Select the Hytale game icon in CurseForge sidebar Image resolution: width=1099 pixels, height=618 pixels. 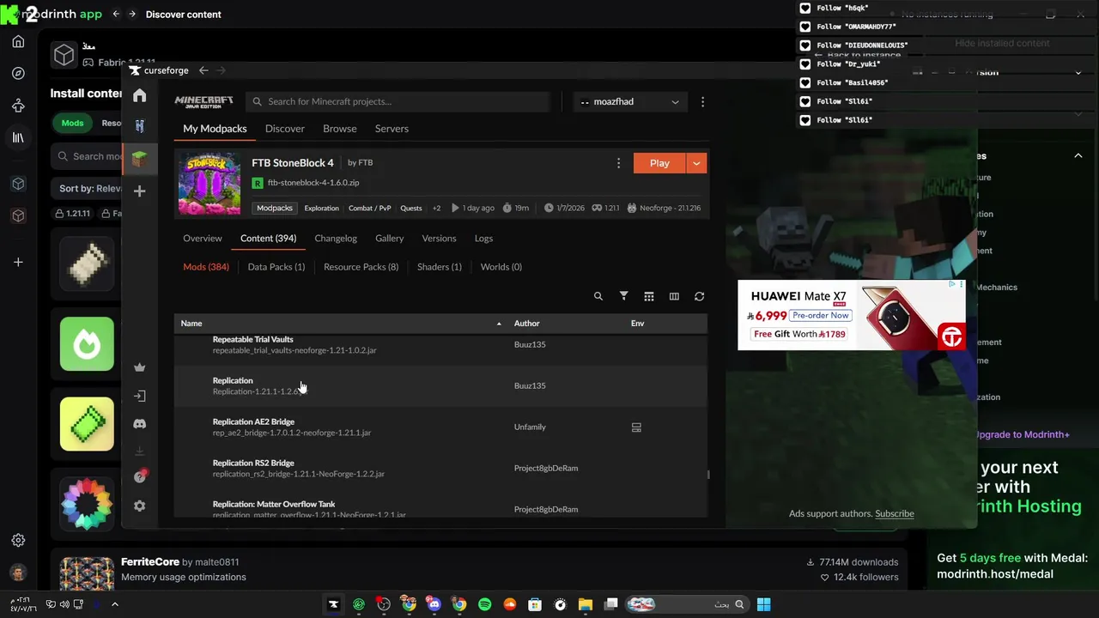point(140,126)
